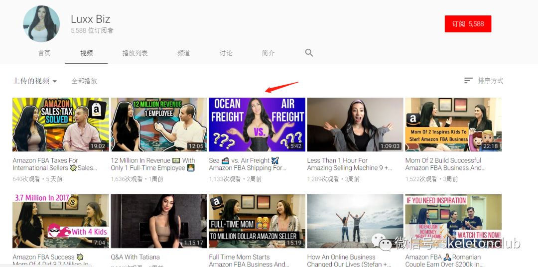Click the Luxx Biz channel name
Viewport: 538px width, 267px height.
90,19
